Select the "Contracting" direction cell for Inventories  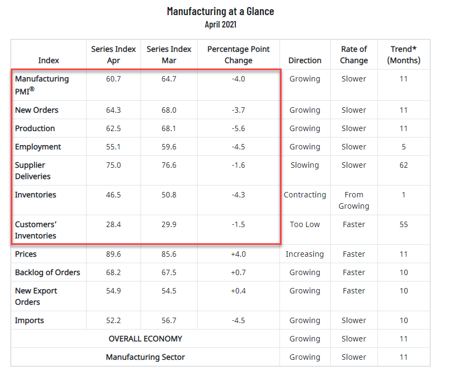[305, 195]
